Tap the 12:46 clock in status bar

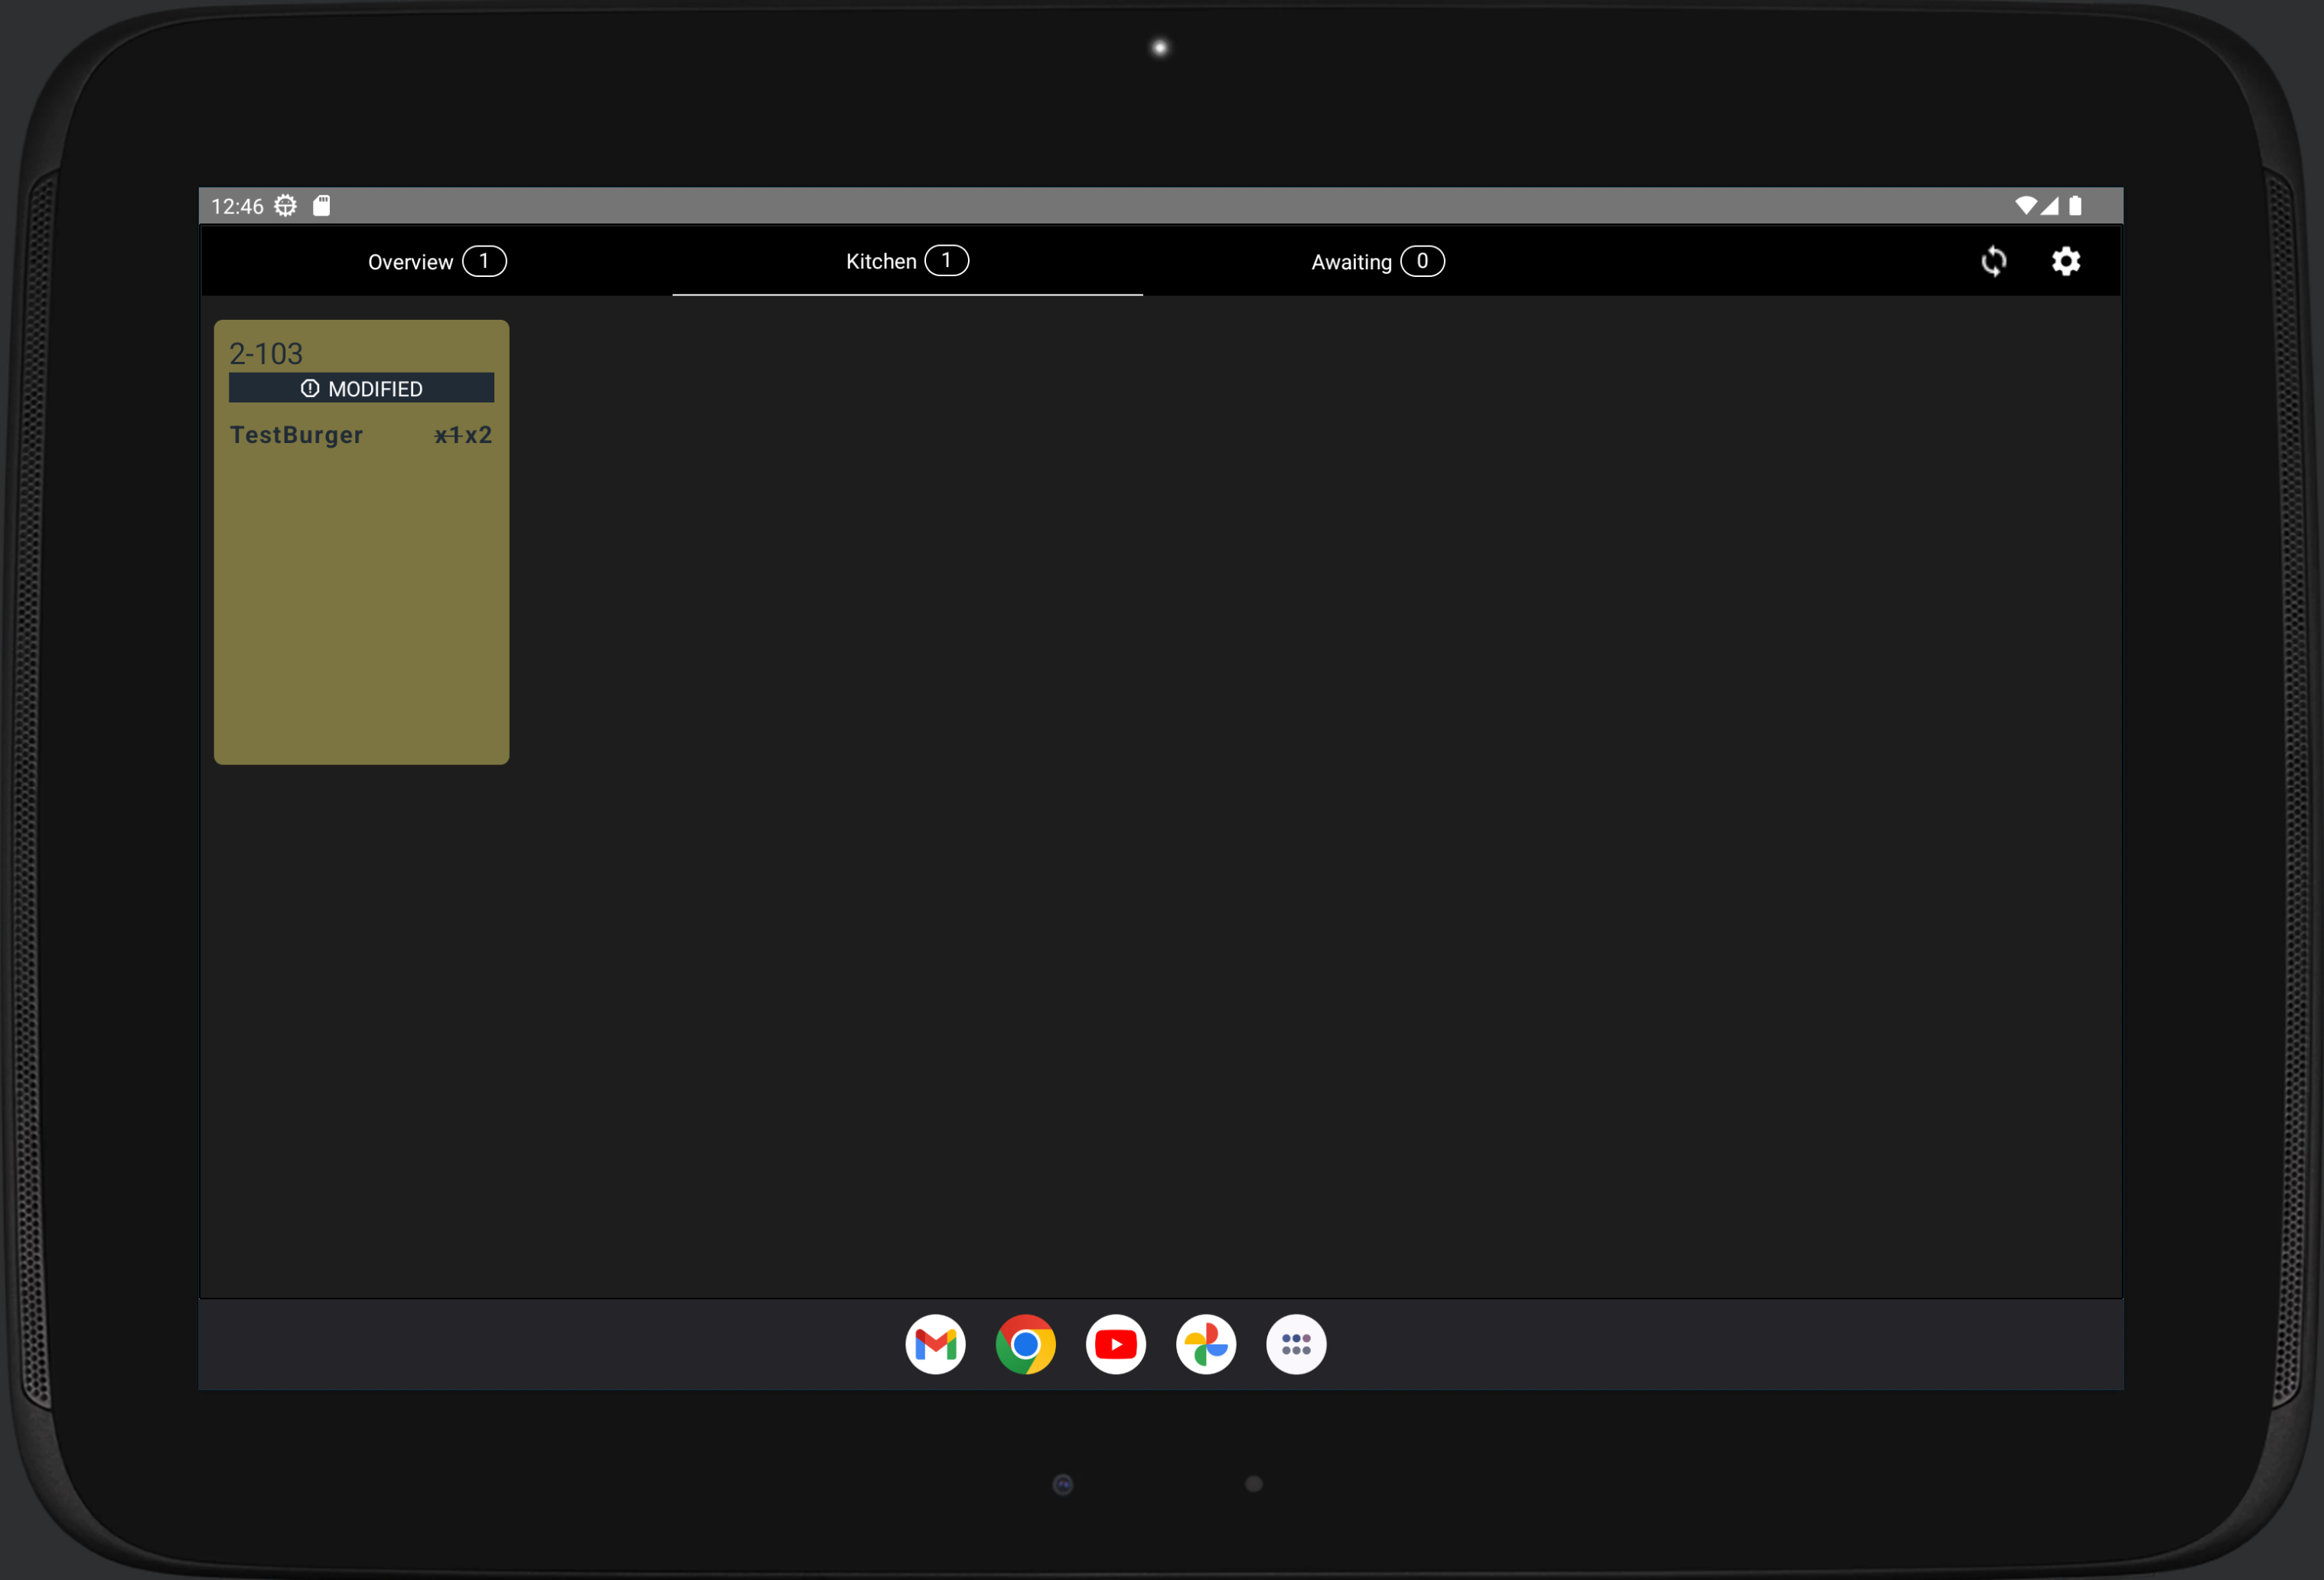(x=237, y=206)
